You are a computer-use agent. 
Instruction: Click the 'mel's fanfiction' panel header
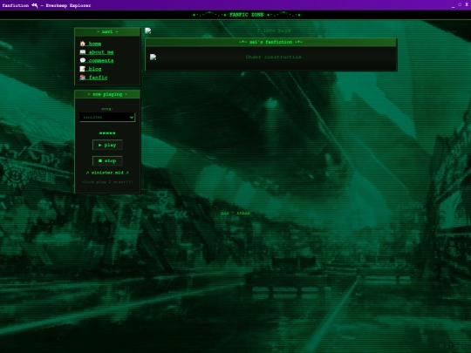coord(271,42)
